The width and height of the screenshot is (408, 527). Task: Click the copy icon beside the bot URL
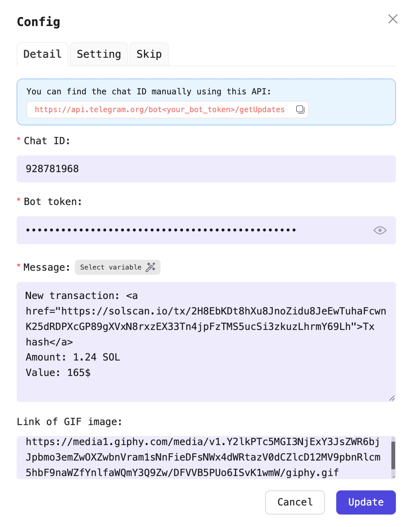click(300, 109)
